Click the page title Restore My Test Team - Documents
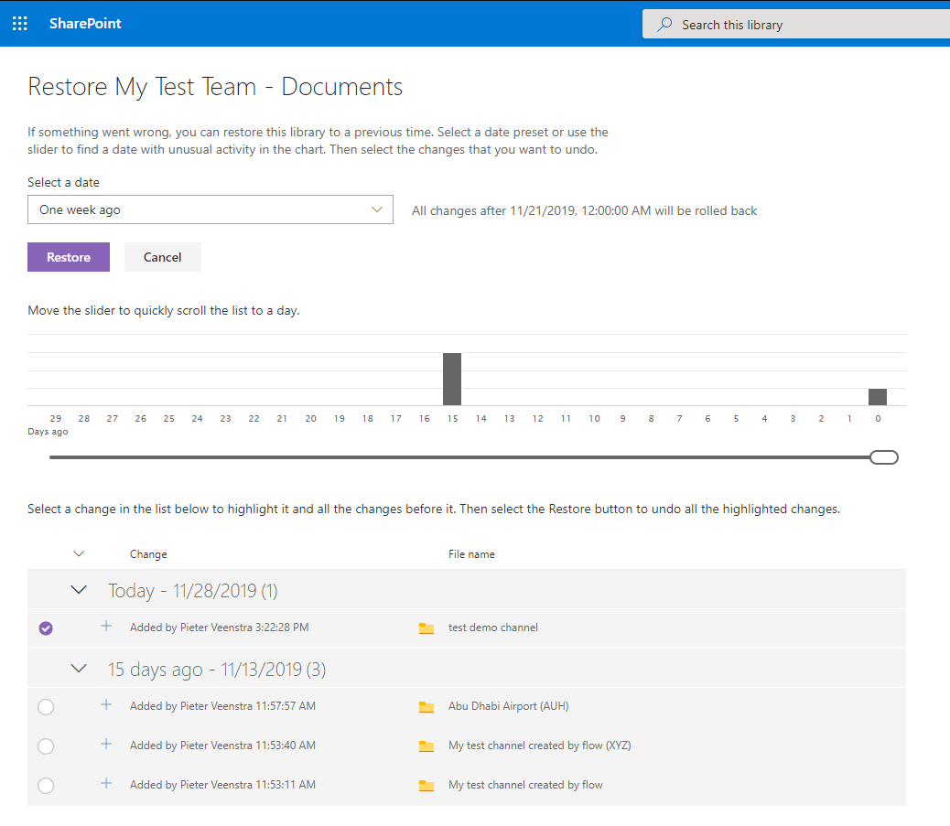Image resolution: width=950 pixels, height=826 pixels. click(x=215, y=87)
